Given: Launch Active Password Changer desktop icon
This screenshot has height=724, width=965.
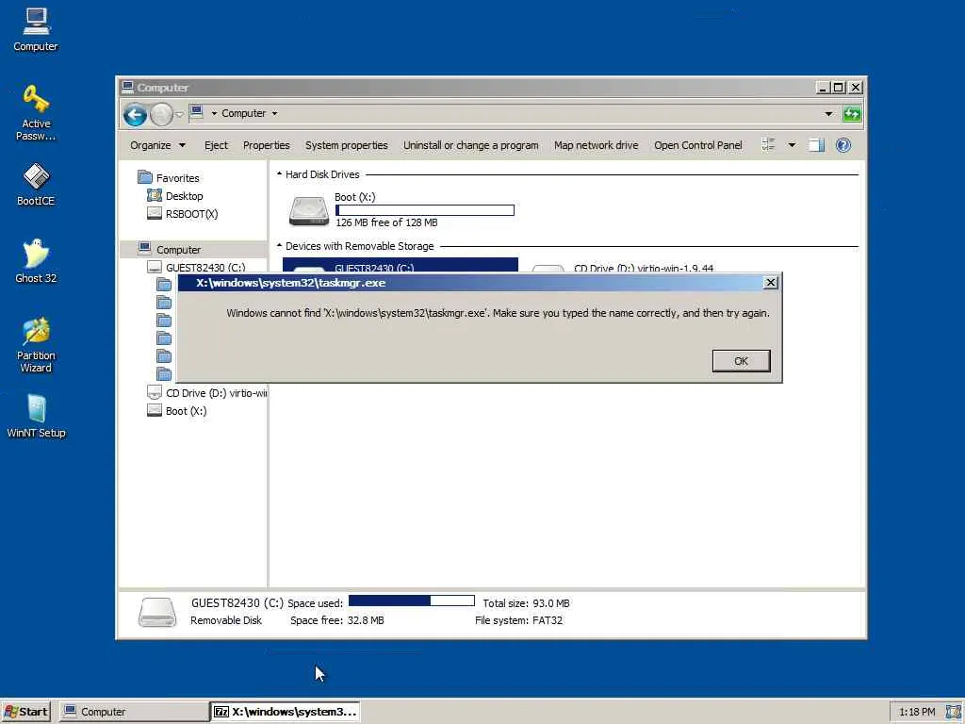Looking at the screenshot, I should (x=36, y=113).
